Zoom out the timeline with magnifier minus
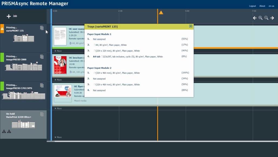 click(266, 18)
